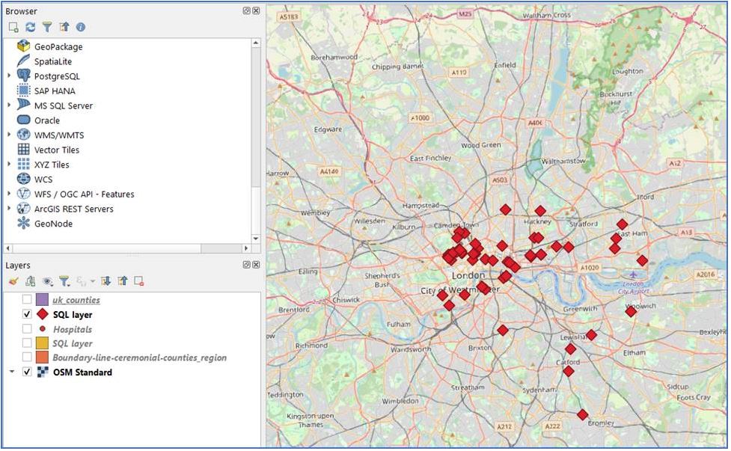The image size is (731, 451).
Task: Click red diamond symbol of SQL layer
Action: click(x=43, y=314)
